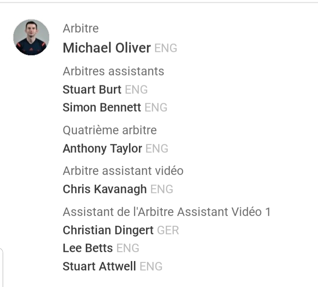Click Michael Oliver's referee photo
The height and width of the screenshot is (287, 318).
(x=31, y=37)
